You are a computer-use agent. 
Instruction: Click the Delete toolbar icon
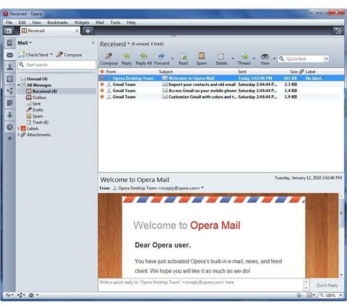[x=222, y=56]
